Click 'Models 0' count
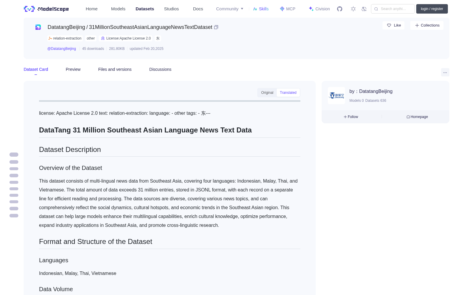 (x=357, y=101)
